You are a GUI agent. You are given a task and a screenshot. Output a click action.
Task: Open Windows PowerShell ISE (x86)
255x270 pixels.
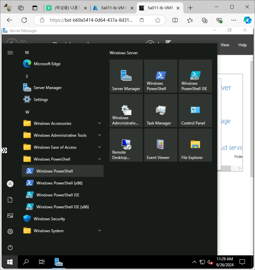(62, 207)
